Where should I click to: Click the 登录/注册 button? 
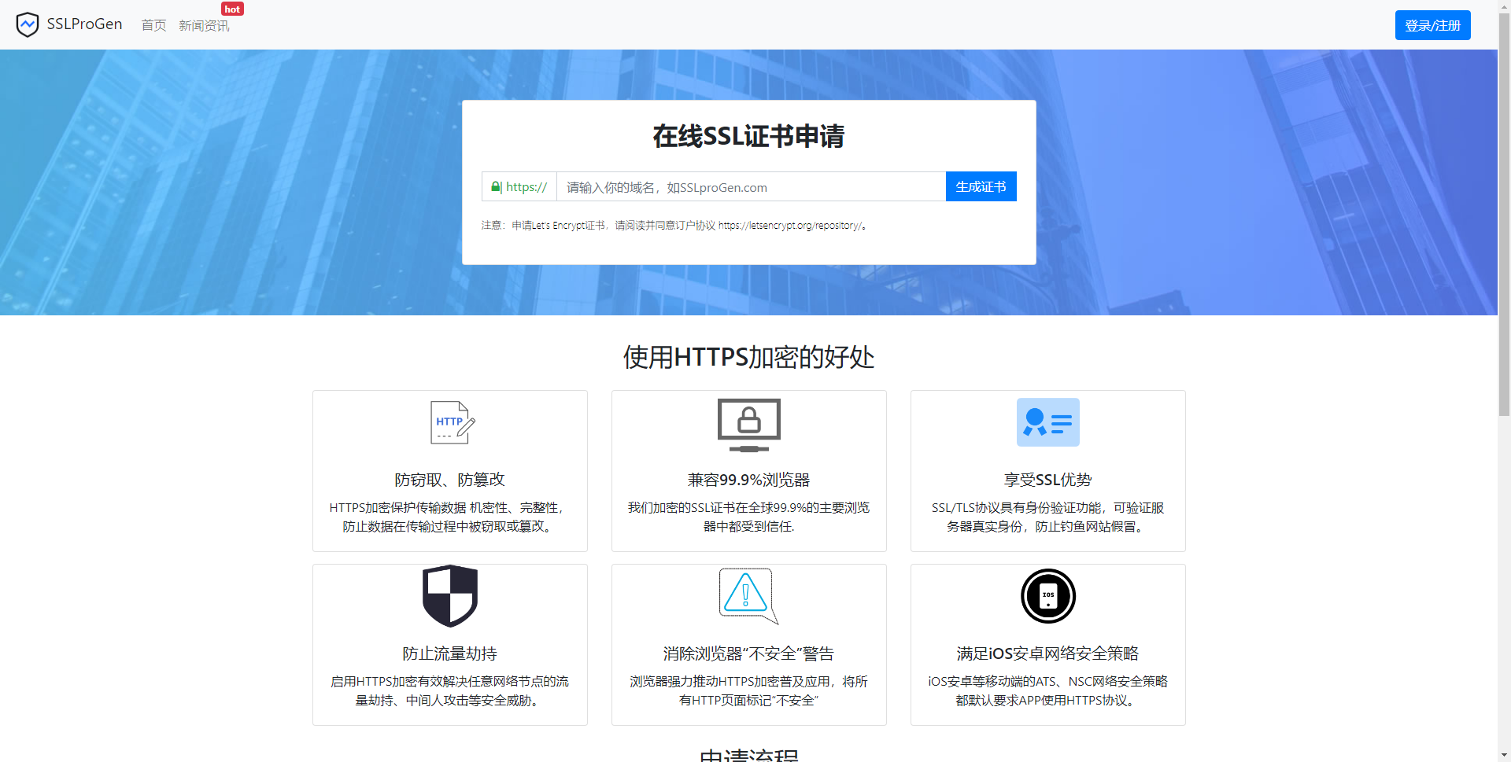[x=1432, y=24]
